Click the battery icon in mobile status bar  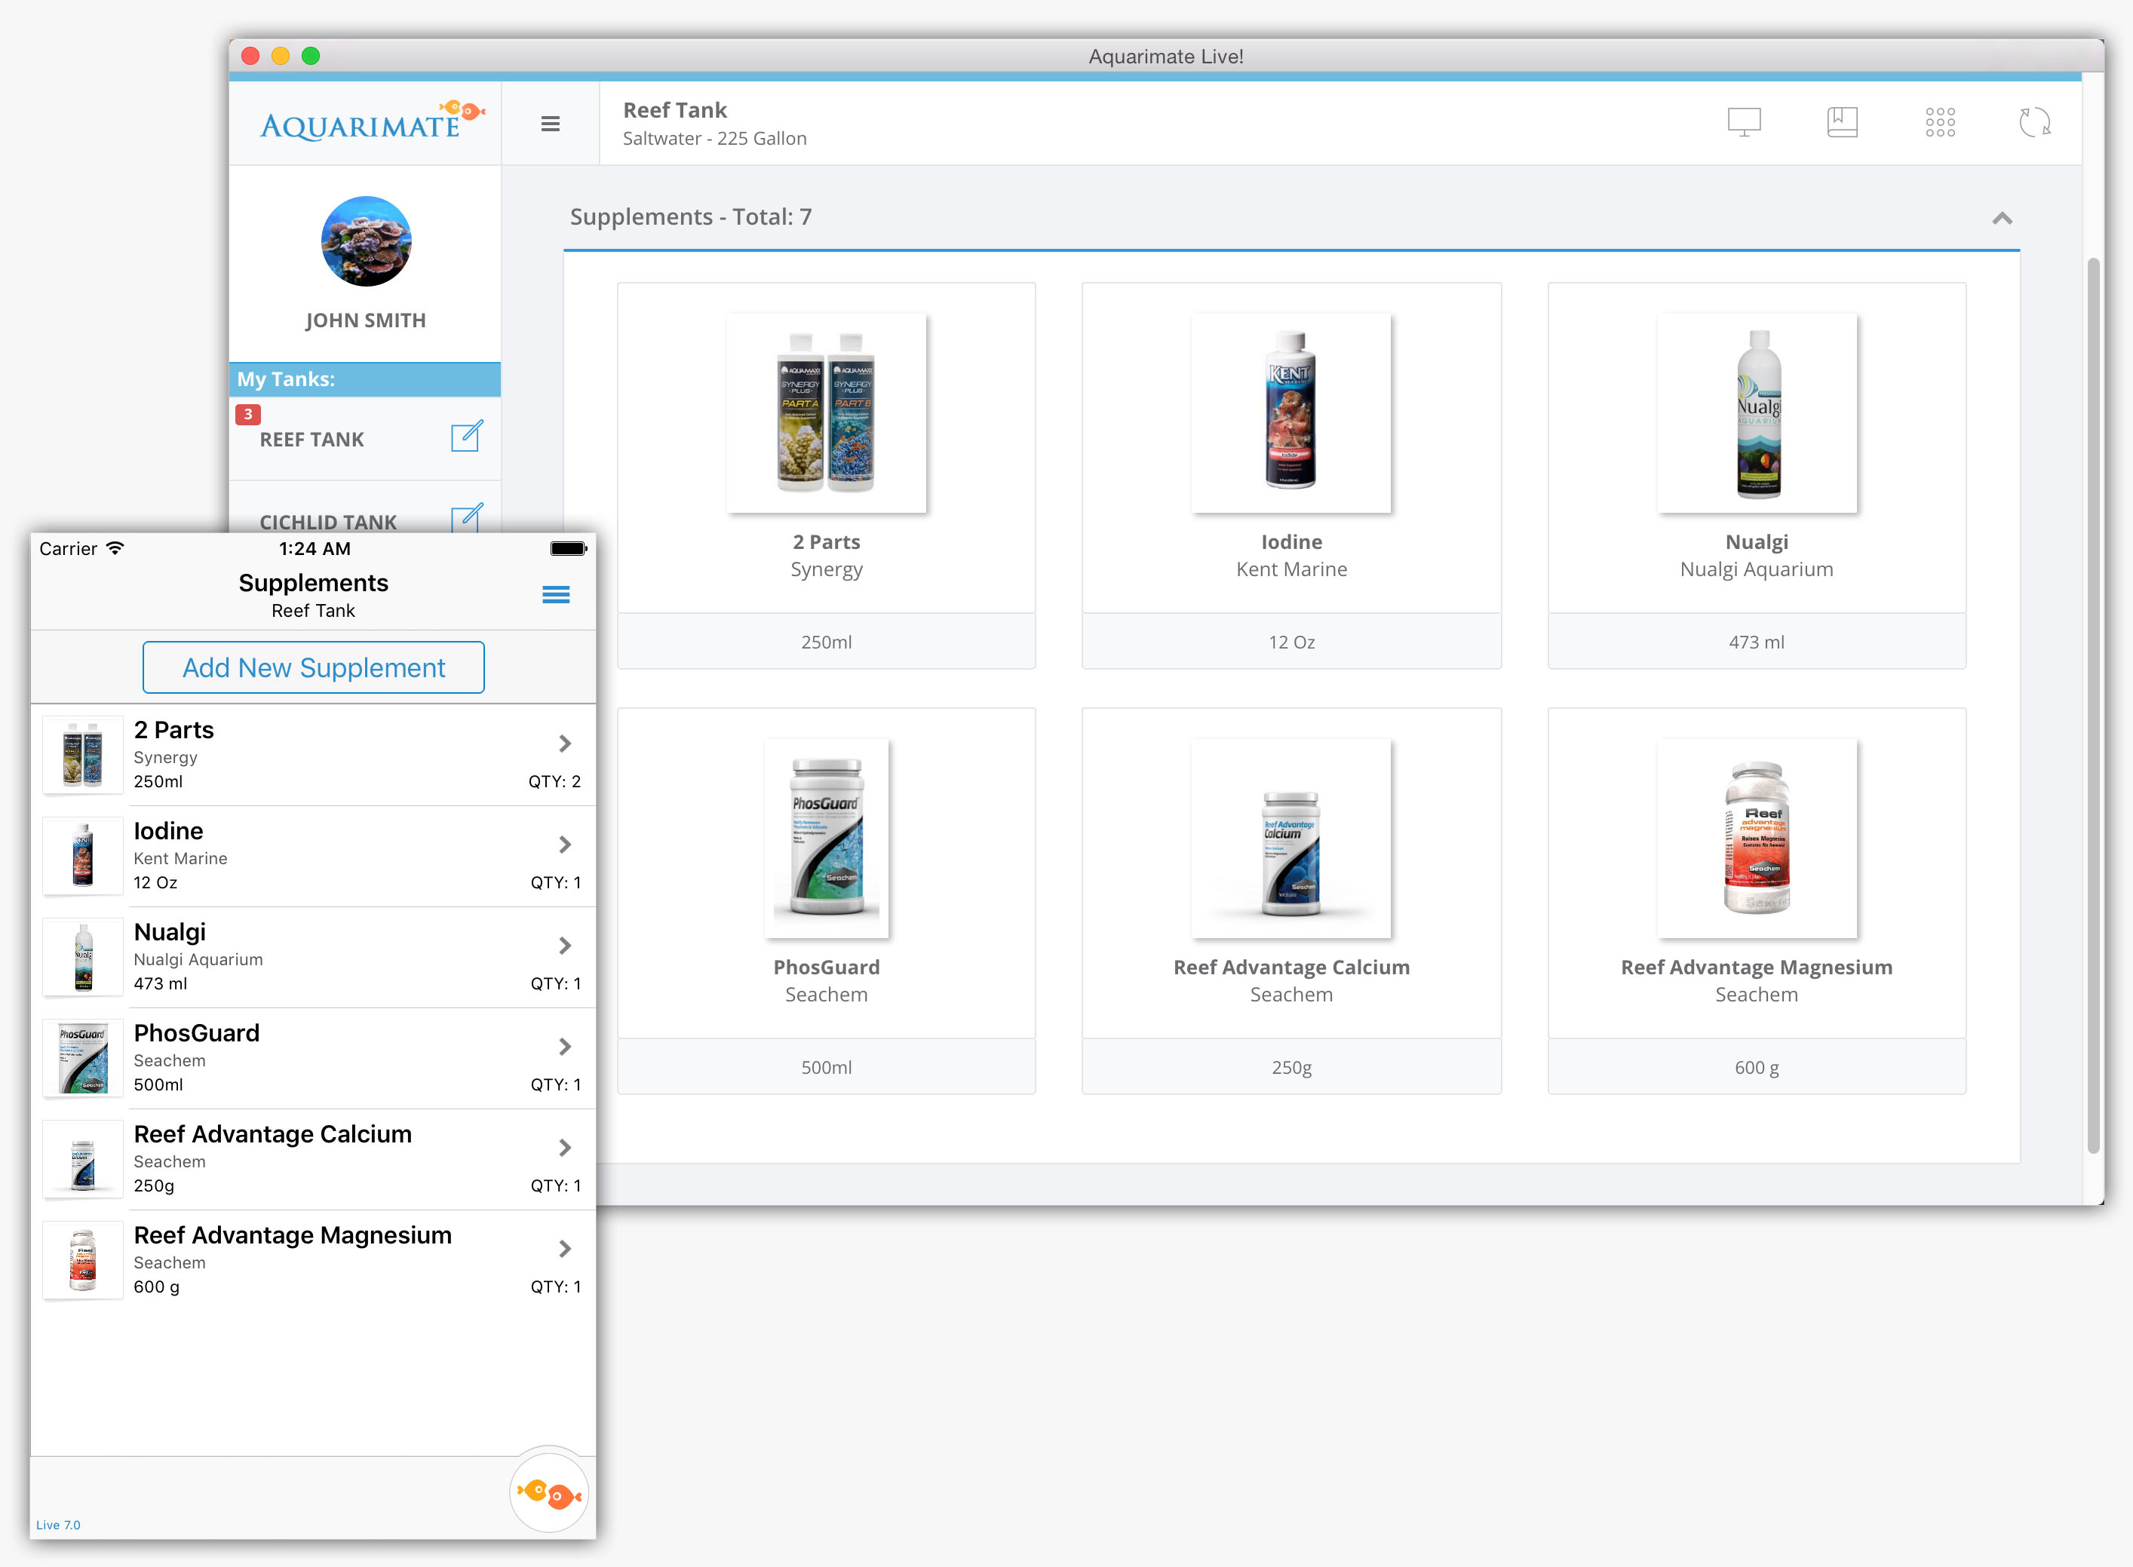pos(569,548)
